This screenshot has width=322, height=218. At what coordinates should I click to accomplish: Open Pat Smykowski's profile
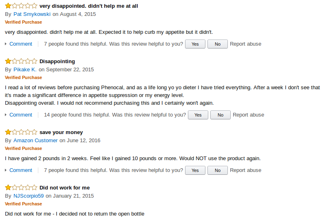[32, 14]
